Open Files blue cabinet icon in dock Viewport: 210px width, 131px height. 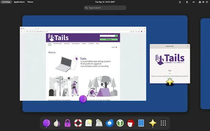(141, 123)
